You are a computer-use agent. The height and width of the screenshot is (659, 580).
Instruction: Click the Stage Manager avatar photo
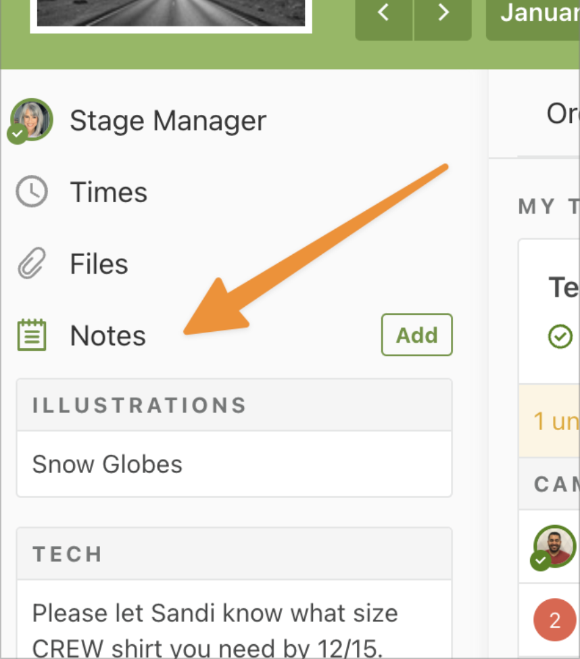click(32, 120)
